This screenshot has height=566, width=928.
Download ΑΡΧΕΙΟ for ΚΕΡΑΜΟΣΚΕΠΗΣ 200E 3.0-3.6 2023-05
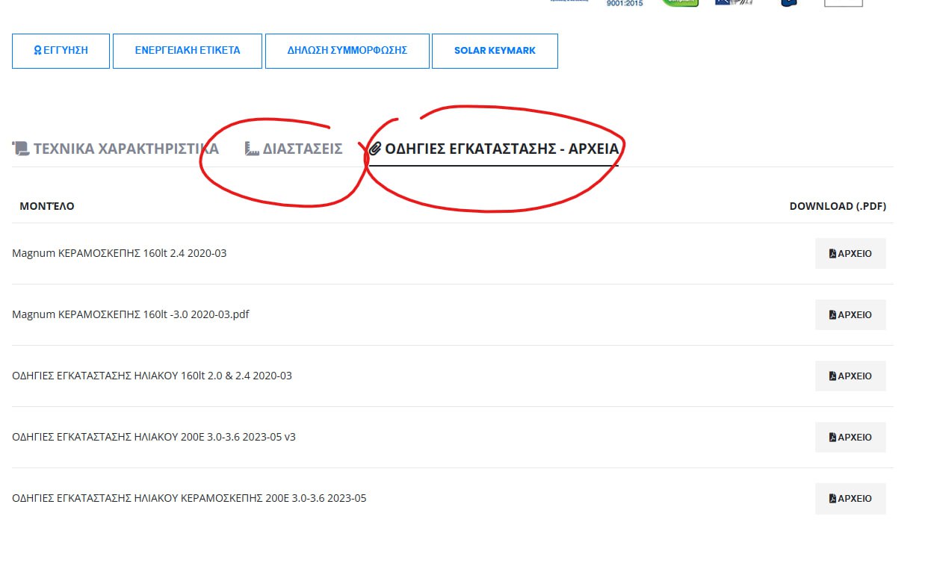pos(850,499)
